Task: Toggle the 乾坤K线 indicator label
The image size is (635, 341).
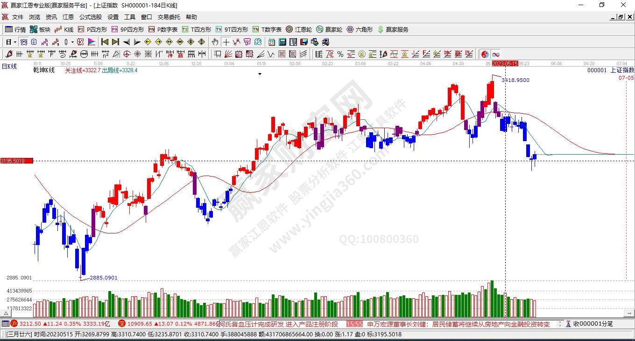Action: [x=43, y=70]
